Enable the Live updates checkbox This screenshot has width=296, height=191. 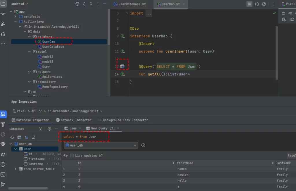tap(72, 156)
